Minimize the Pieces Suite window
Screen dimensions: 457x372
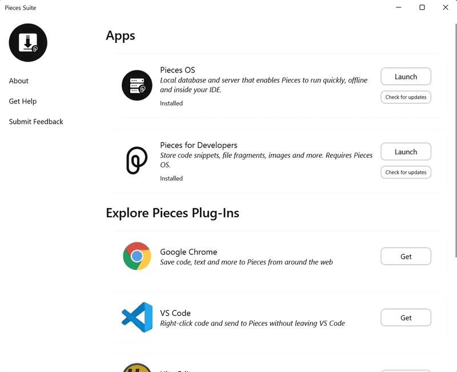tap(398, 7)
